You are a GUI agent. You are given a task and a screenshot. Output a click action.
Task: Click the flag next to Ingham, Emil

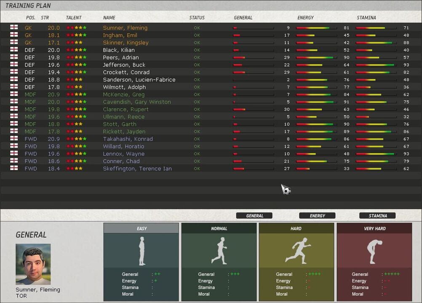[x=13, y=35]
